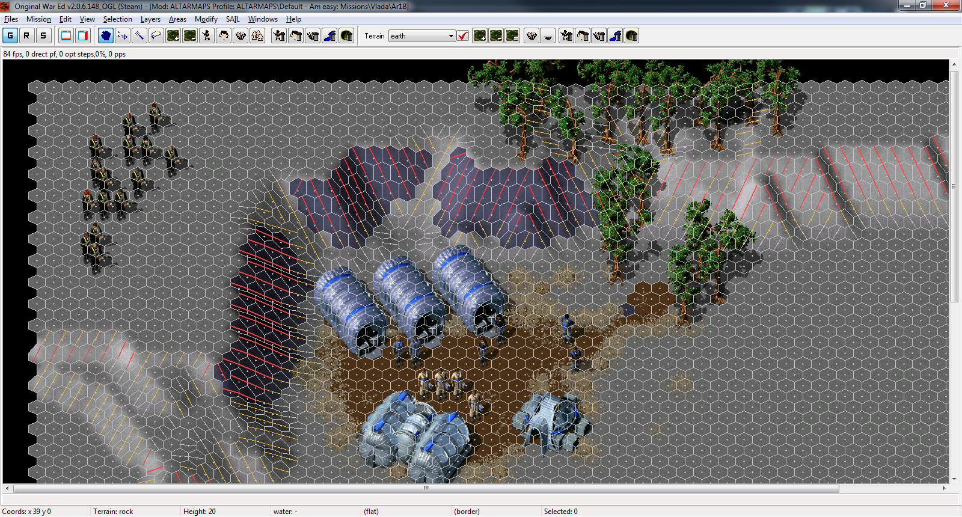Click the 'Height: 20' status text
This screenshot has height=517, width=962.
pyautogui.click(x=199, y=512)
